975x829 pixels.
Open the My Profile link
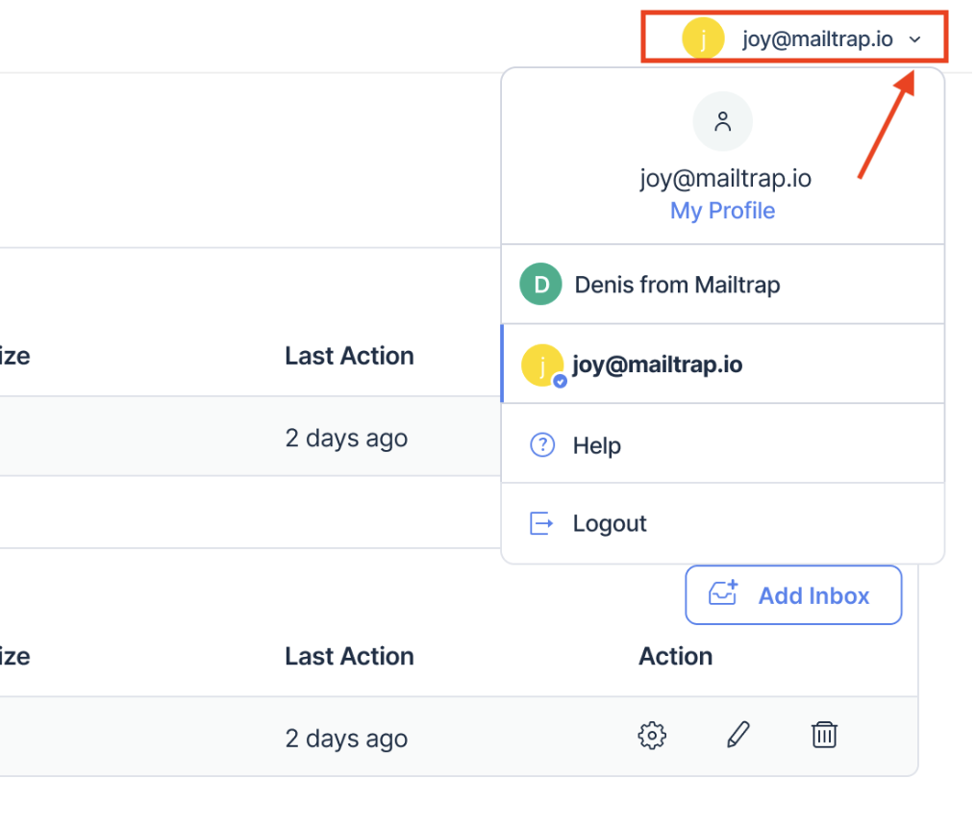pos(722,211)
